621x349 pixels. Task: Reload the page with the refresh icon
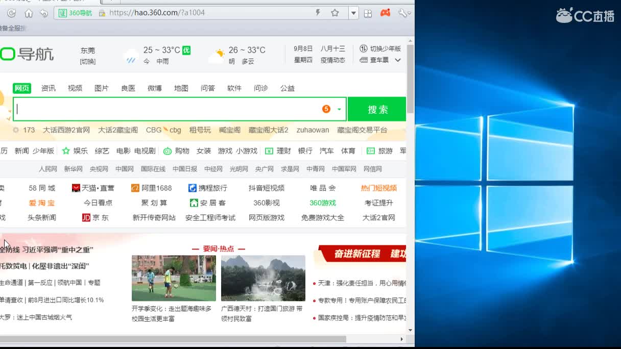coord(11,13)
